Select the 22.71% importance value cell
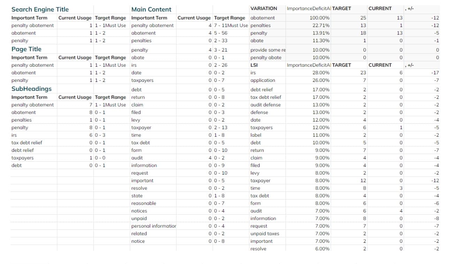 click(321, 25)
